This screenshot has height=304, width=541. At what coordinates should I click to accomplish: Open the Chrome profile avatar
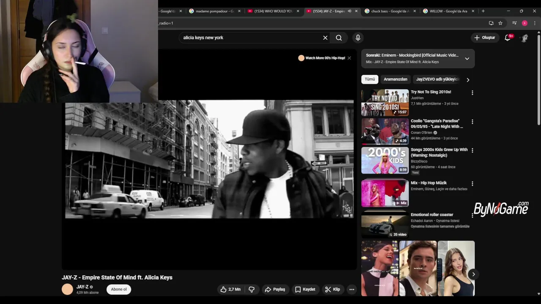[525, 23]
